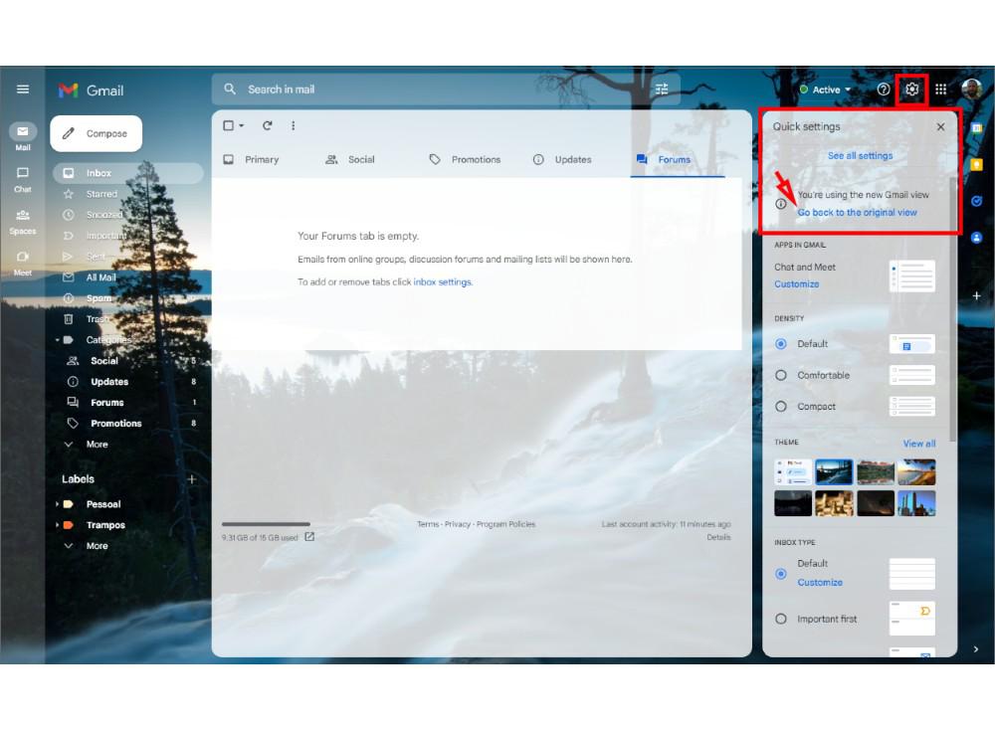Open the Google account avatar
Viewport: 995px width, 730px height.
coord(971,90)
